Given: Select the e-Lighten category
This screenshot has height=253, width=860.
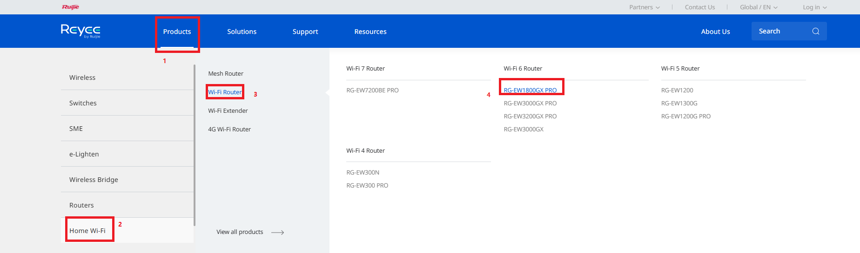Looking at the screenshot, I should (127, 154).
